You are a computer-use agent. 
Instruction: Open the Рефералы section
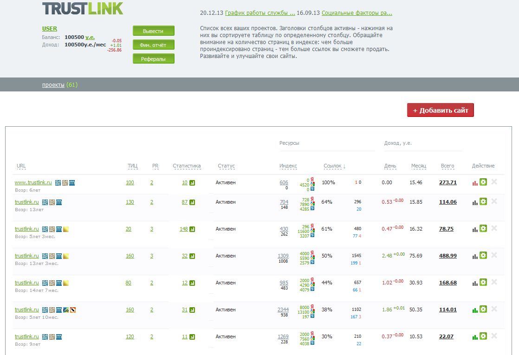click(x=154, y=58)
